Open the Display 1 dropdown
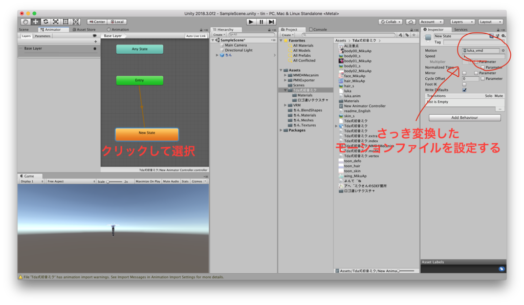Viewport: 524px width, 305px height. pos(31,181)
